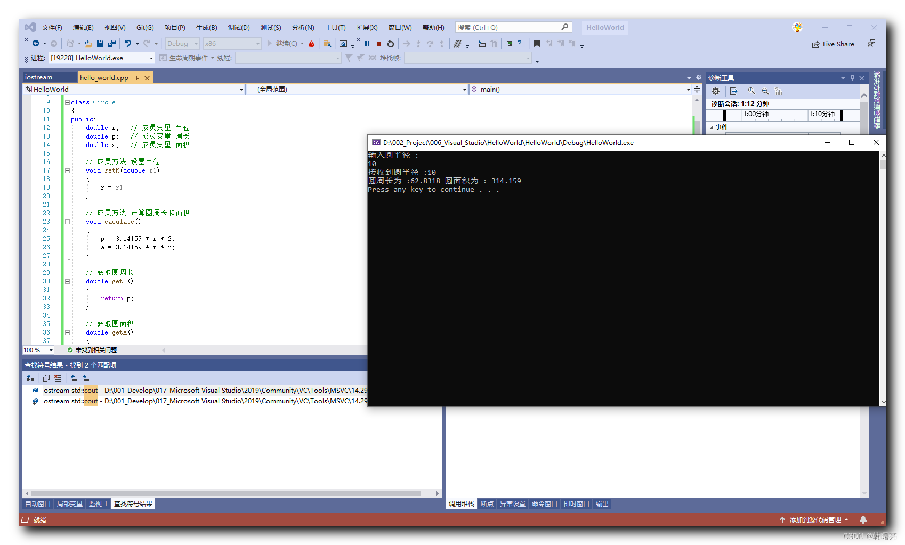Click the diagnostic tools export icon
This screenshot has height=545, width=905.
pos(734,91)
